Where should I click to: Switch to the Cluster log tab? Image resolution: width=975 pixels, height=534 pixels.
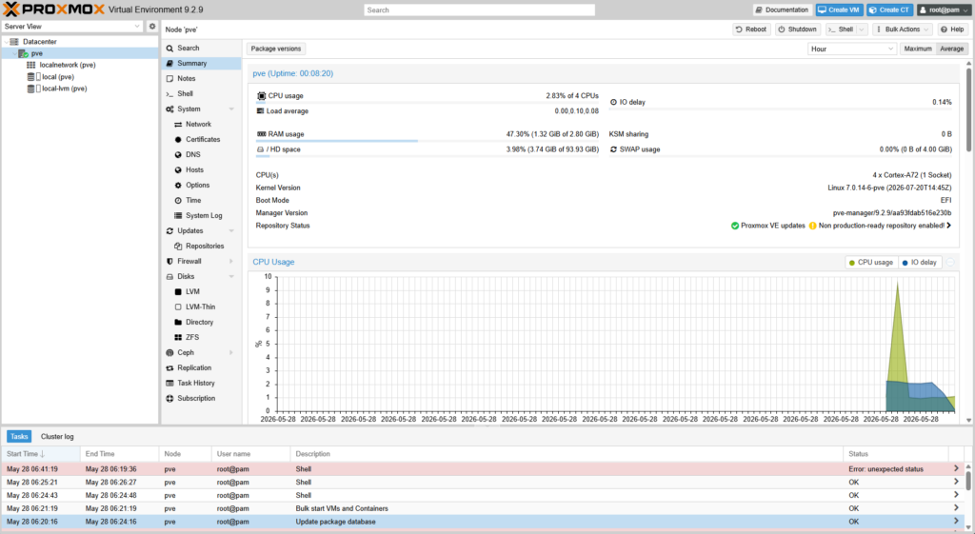[57, 436]
